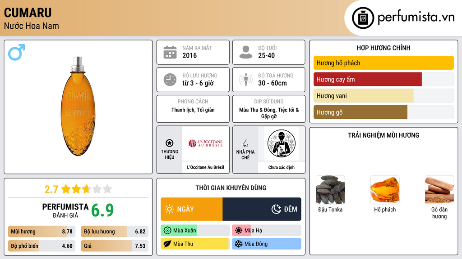Open the perfumista.vn site name text

pyautogui.click(x=416, y=17)
